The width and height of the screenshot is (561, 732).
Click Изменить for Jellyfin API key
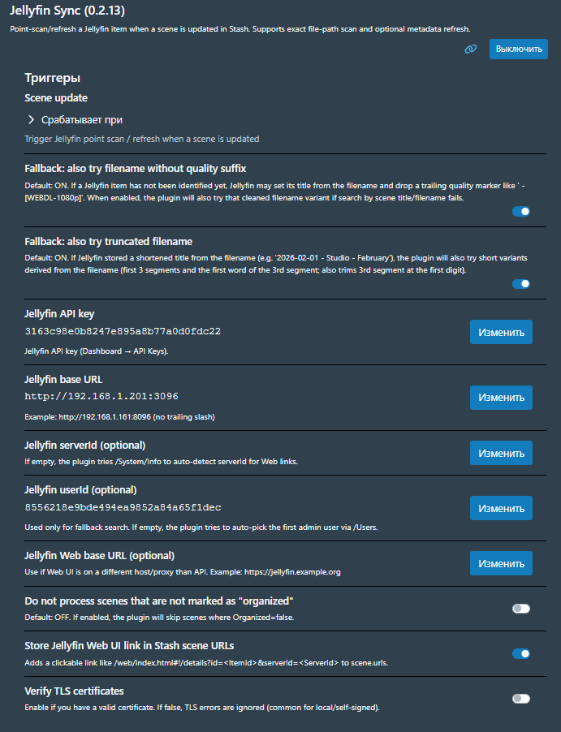501,332
